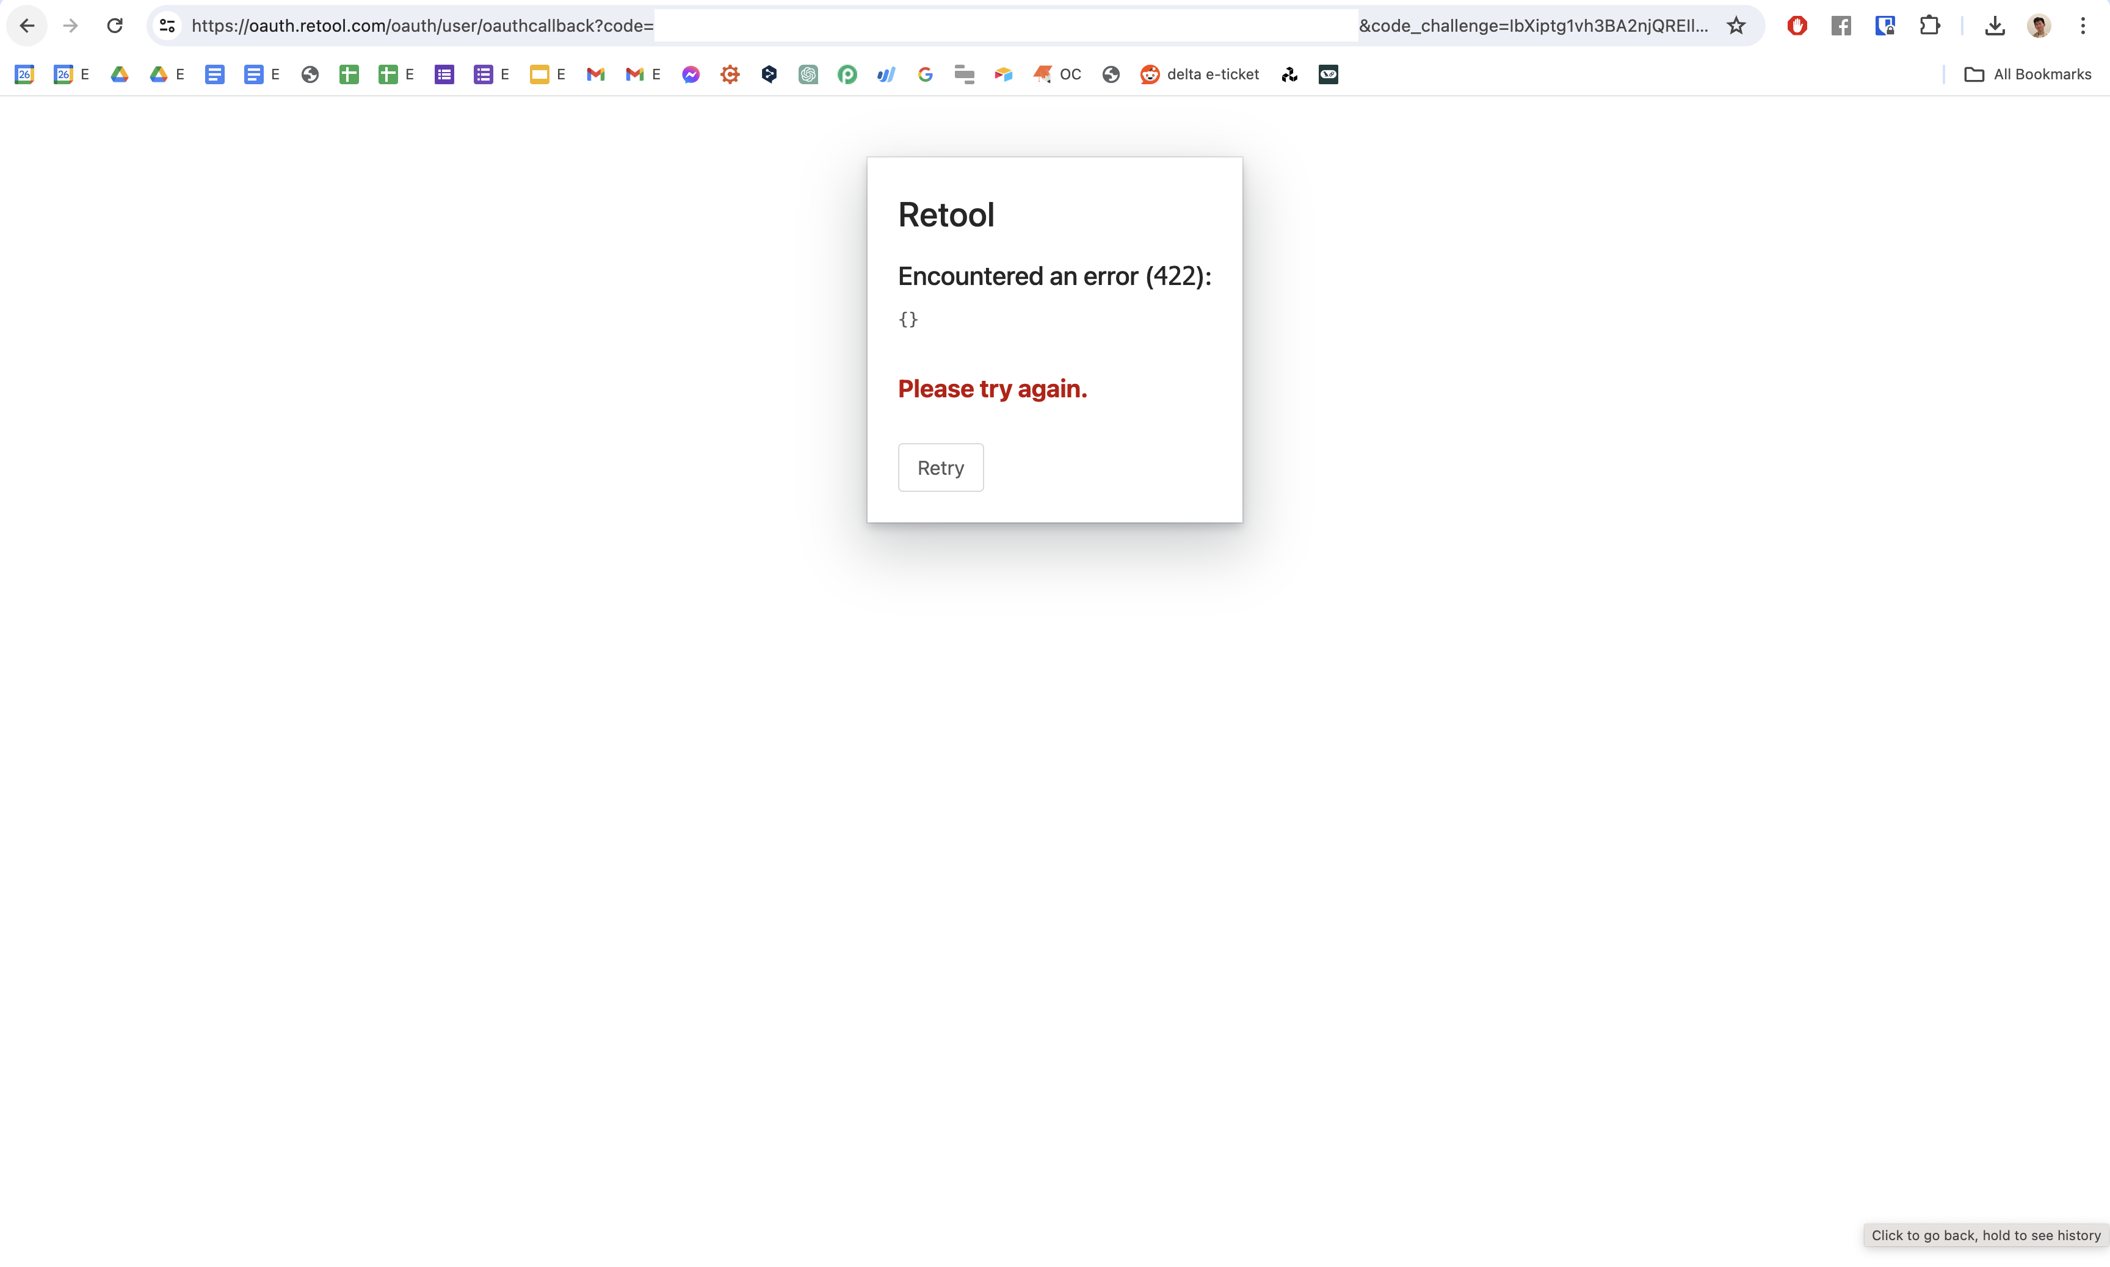Expand the All Bookmarks folder

(2027, 74)
